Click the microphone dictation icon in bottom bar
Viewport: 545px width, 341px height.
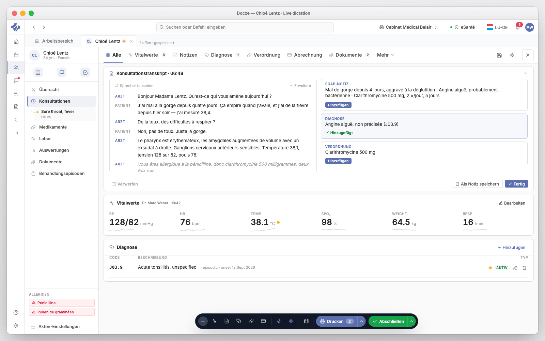[x=279, y=321]
